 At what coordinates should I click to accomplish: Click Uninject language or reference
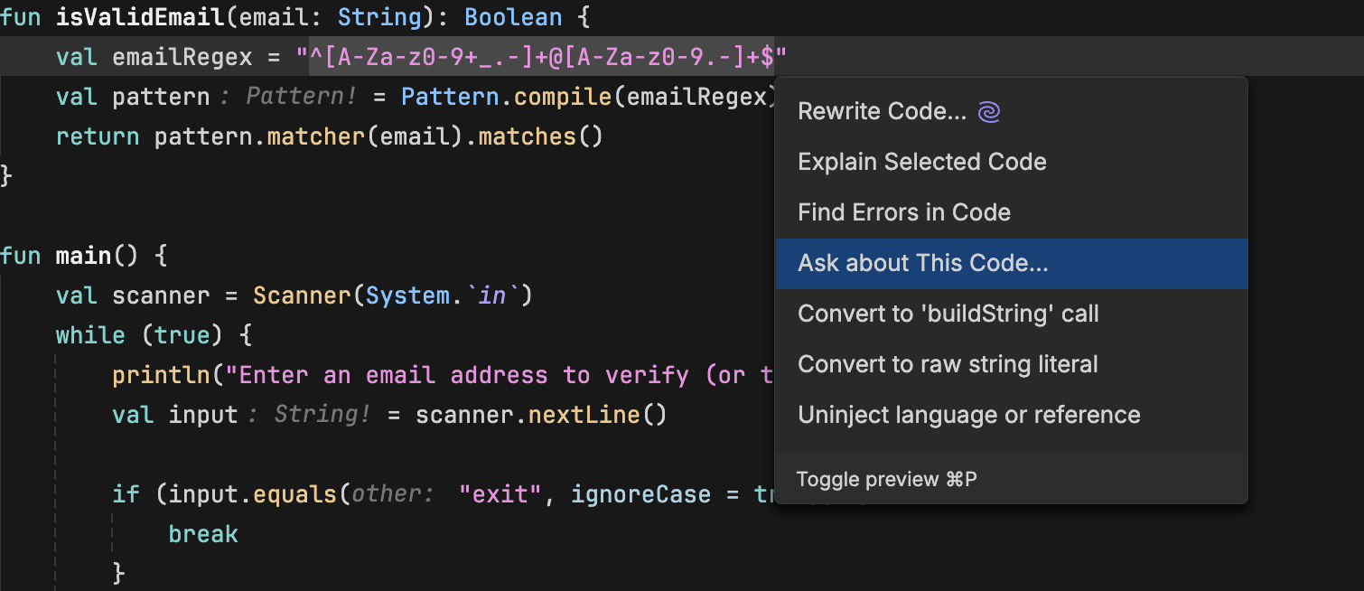[x=968, y=414]
